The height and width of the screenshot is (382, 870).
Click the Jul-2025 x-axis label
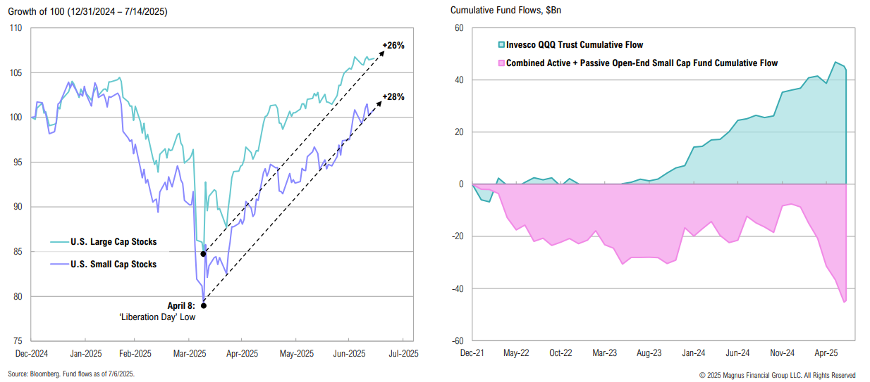click(x=404, y=353)
